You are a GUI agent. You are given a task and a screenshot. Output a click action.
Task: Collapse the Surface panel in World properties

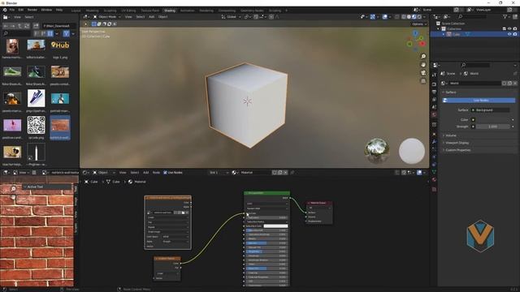pos(450,92)
